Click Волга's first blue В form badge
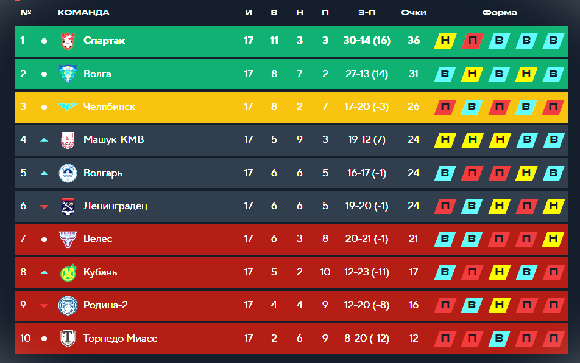Viewport: 580px width, 363px height. [445, 74]
